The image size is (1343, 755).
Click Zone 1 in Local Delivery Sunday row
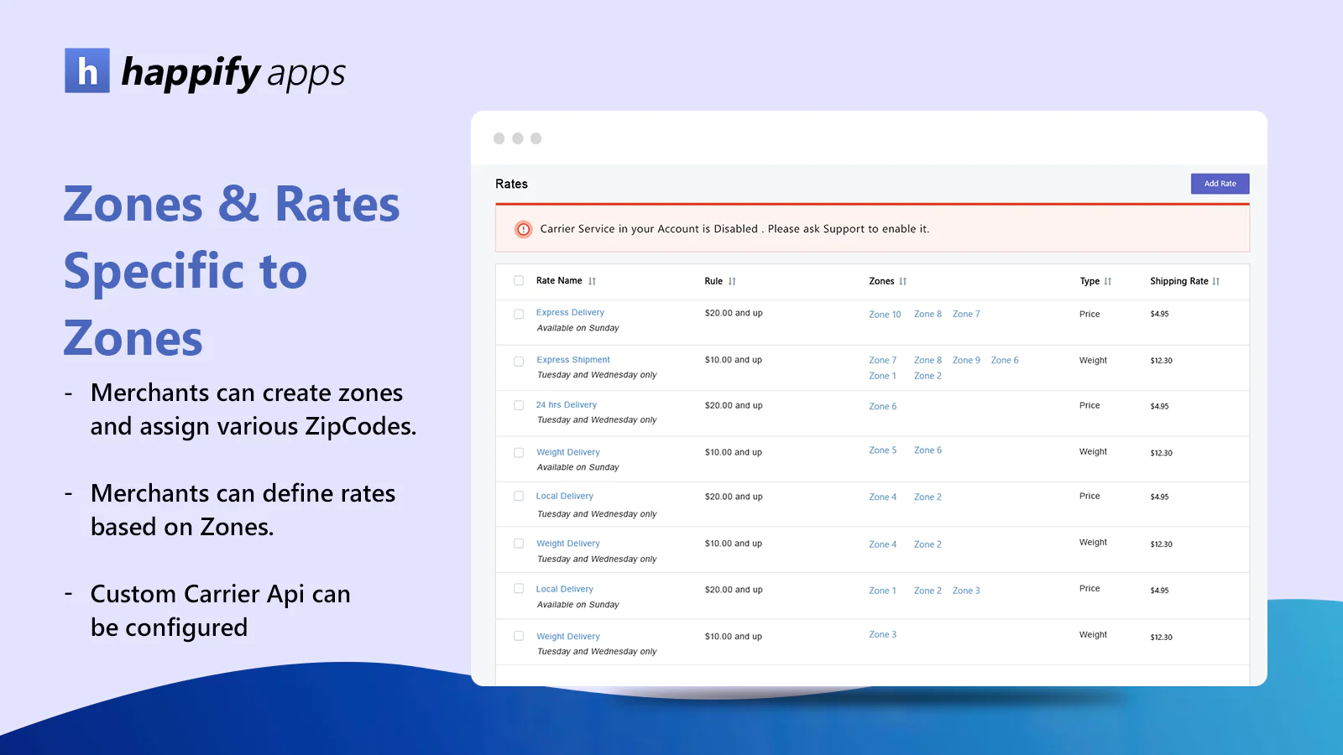882,591
